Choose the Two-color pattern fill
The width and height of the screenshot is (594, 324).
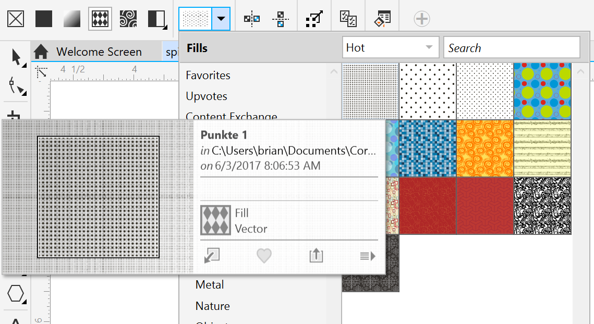coord(157,18)
